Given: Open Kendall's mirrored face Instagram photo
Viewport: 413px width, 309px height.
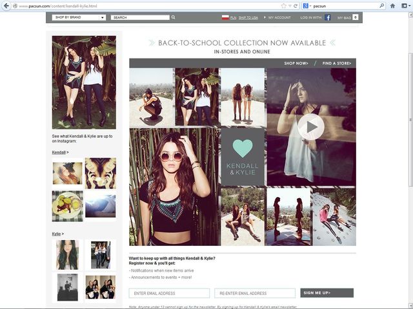Looking at the screenshot, I should point(101,173).
